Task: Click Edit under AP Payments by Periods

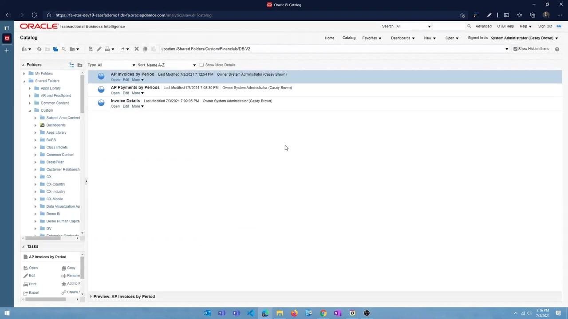Action: coord(126,93)
